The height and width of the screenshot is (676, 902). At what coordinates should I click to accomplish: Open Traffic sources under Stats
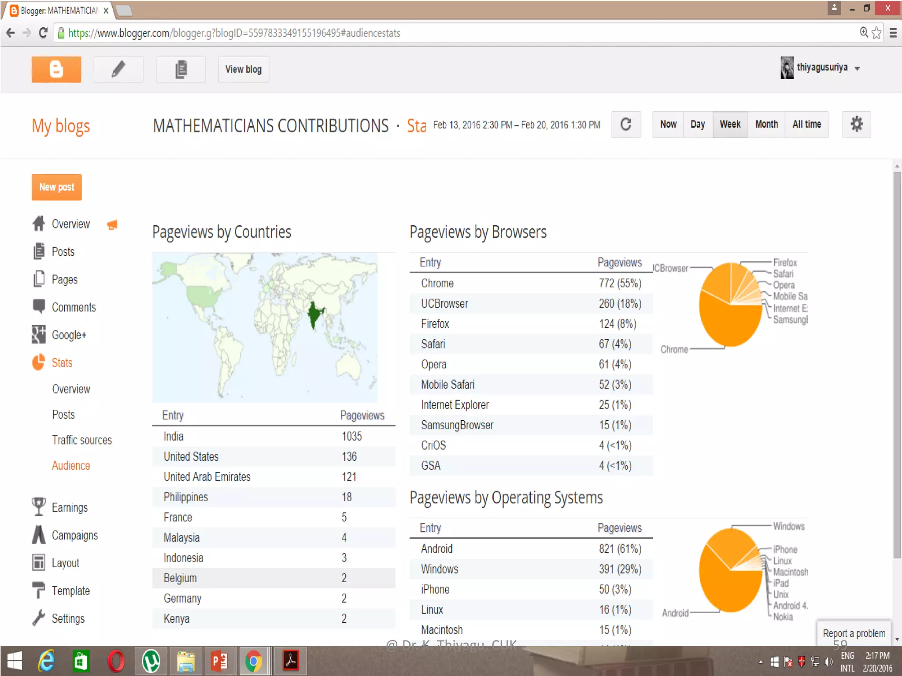(82, 440)
